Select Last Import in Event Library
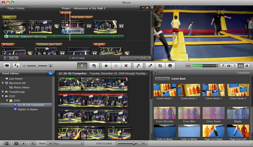 click(x=16, y=79)
